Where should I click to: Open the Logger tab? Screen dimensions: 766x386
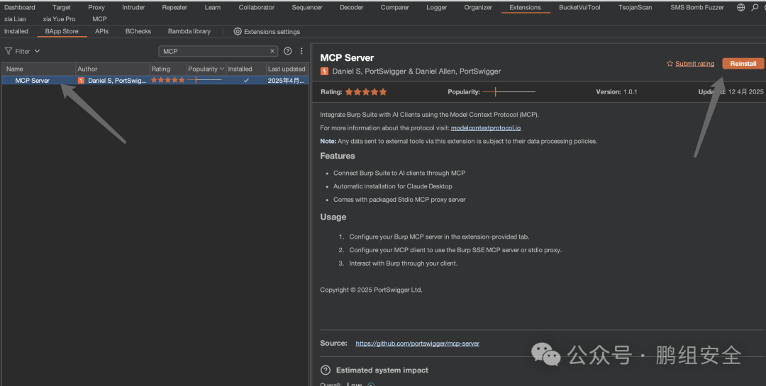tap(435, 7)
